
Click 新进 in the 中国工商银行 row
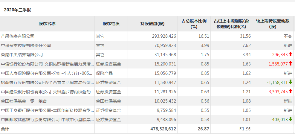[288, 110]
